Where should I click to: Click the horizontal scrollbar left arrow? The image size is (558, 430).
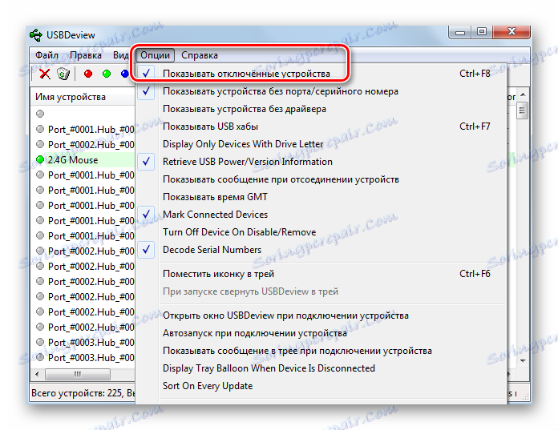tap(37, 374)
